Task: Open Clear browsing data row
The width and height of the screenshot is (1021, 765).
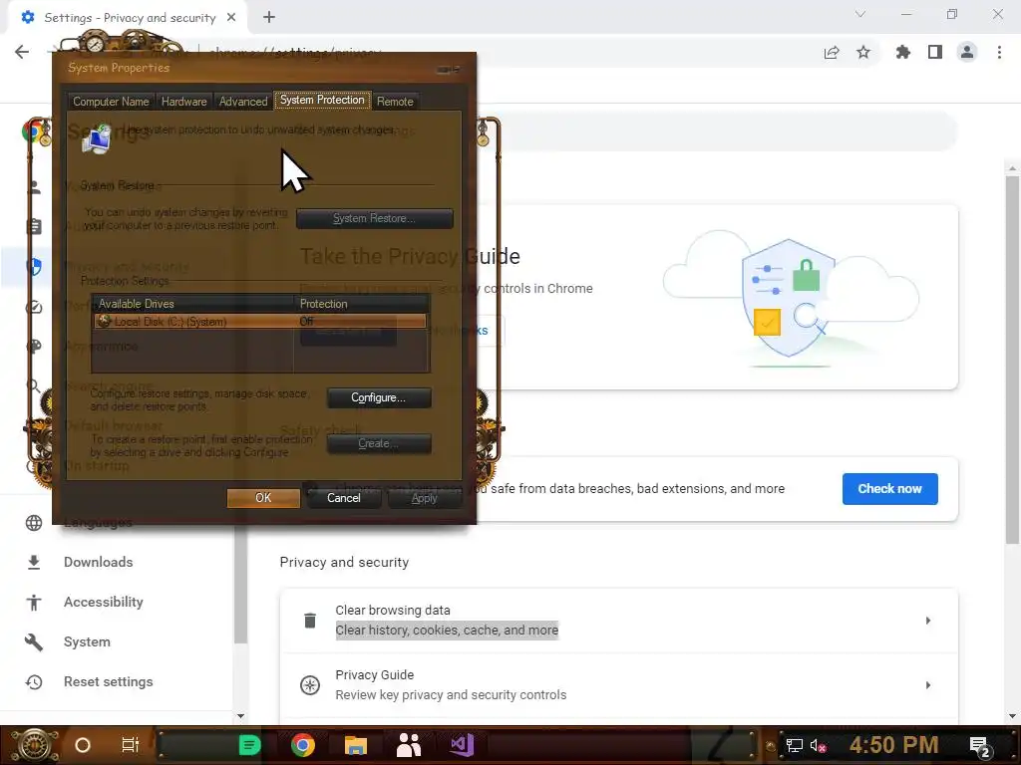Action: (x=618, y=621)
